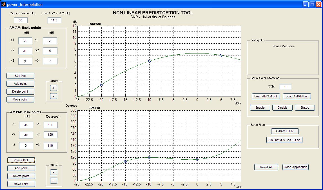Viewport: 323px width, 190px height.
Task: Focus the Loss ADC - DAC field
Action: [54, 20]
